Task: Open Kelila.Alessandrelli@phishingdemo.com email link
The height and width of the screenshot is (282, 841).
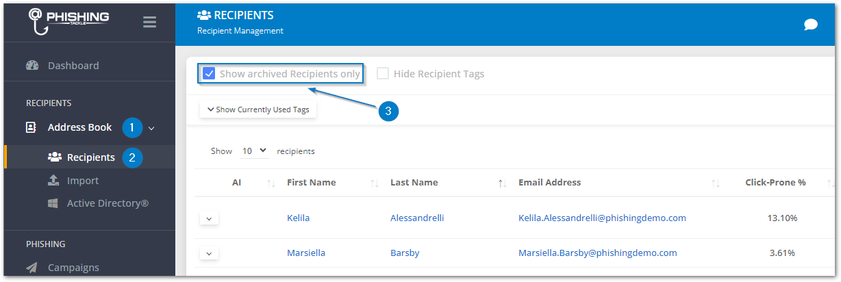Action: point(602,218)
